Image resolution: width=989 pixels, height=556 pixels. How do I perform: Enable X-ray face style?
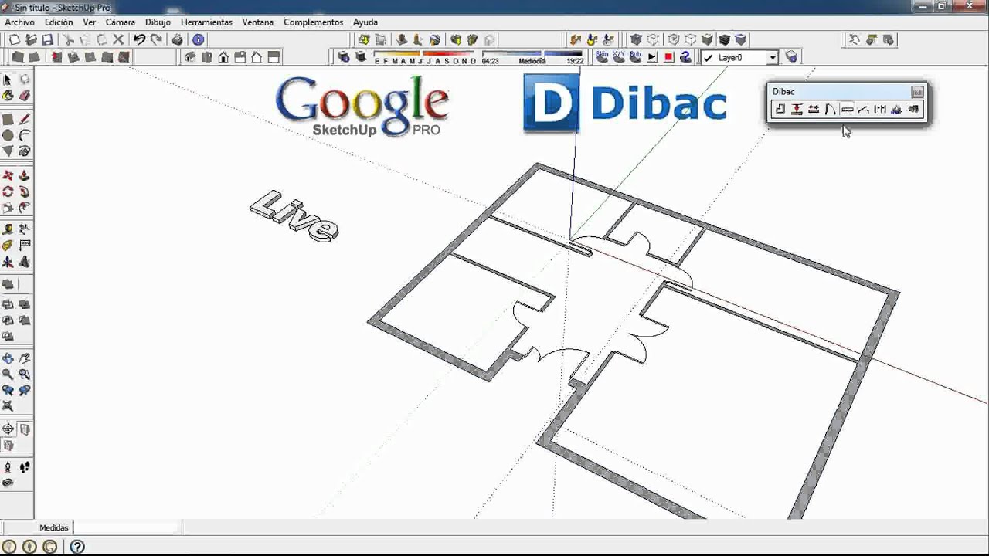tap(636, 39)
